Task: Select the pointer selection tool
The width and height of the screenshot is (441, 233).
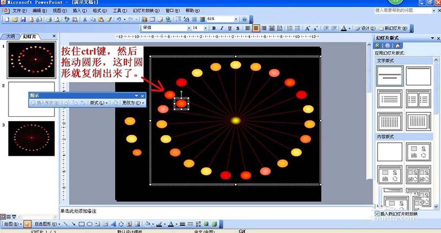Action: click(x=27, y=224)
